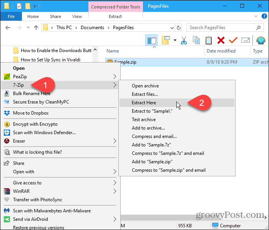269x230 pixels.
Task: Click the Encrypto lock icon
Action: tap(7, 124)
